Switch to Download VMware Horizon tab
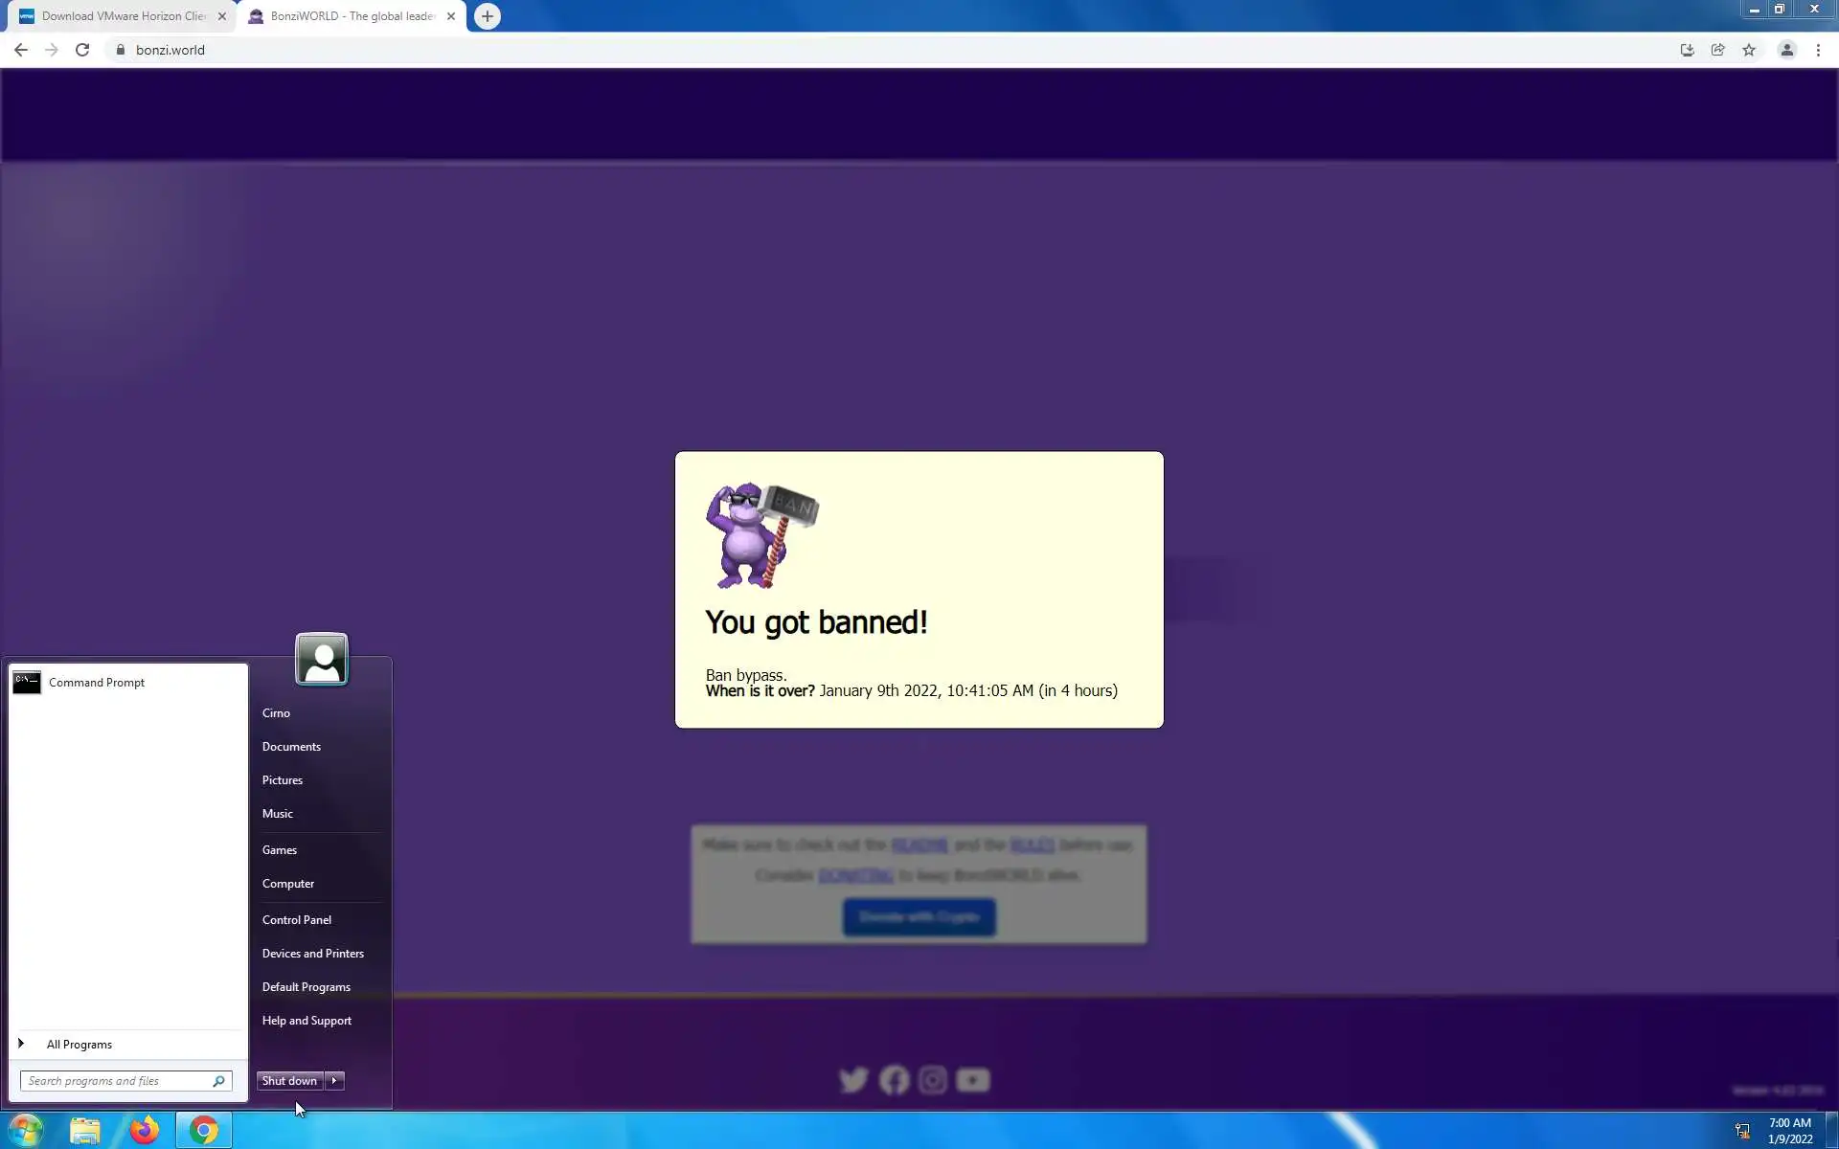The image size is (1839, 1149). [123, 16]
